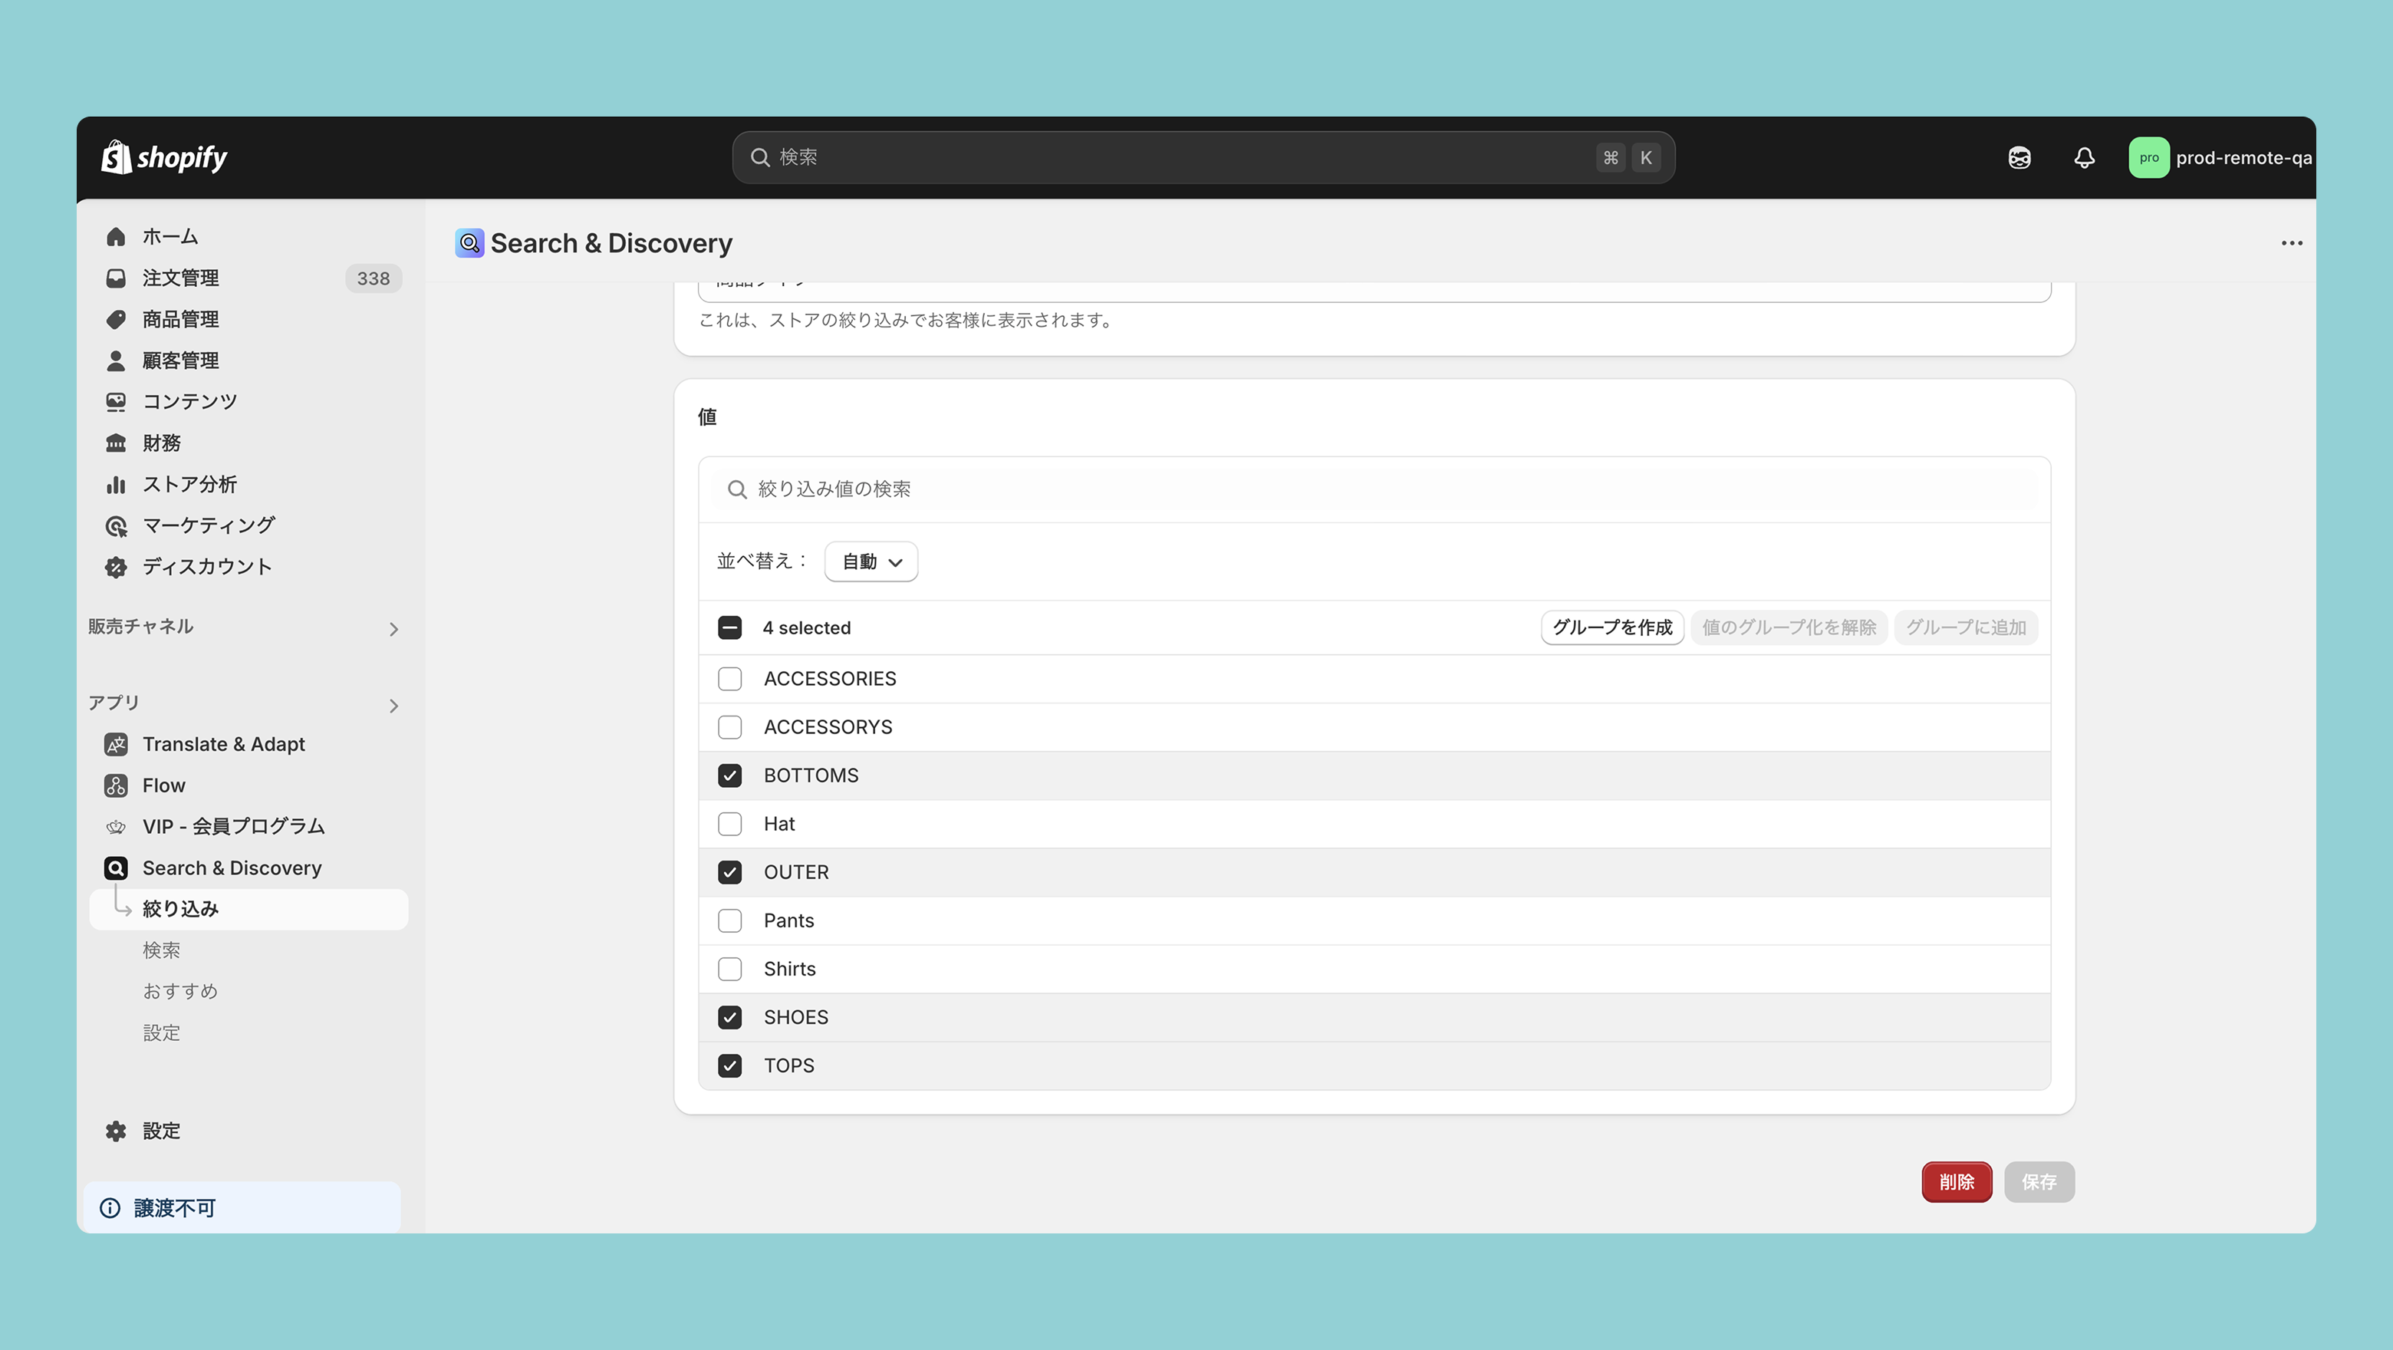Toggle the '4 selected' select-all checkbox
The image size is (2393, 1350).
click(x=729, y=628)
